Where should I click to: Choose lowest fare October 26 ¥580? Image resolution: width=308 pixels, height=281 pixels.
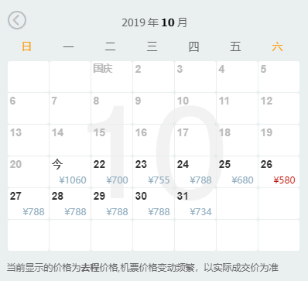point(279,172)
